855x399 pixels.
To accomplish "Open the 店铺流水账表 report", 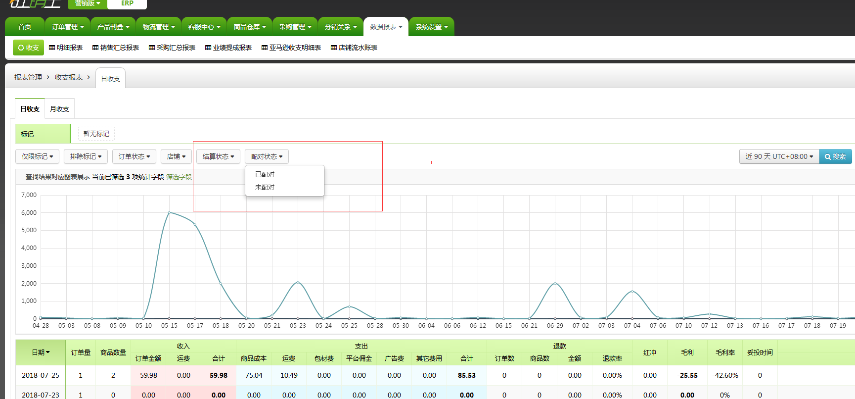I will coord(354,48).
